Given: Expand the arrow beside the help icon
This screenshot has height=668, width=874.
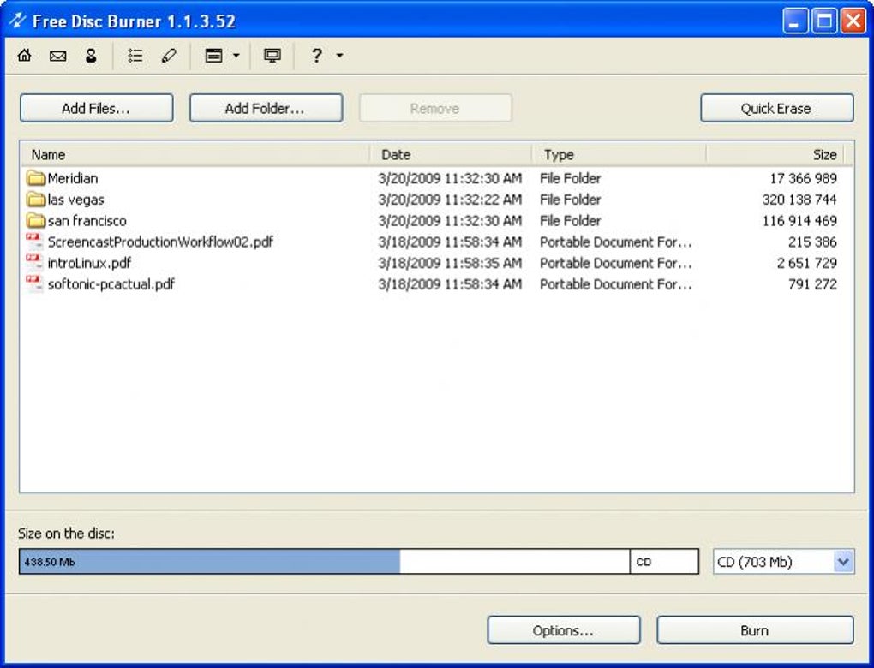Looking at the screenshot, I should (339, 55).
